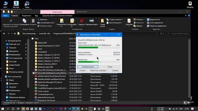Switch to Share (Поделиться) ribbon tab
Screen dimensions: 198x111
pos(26,16)
